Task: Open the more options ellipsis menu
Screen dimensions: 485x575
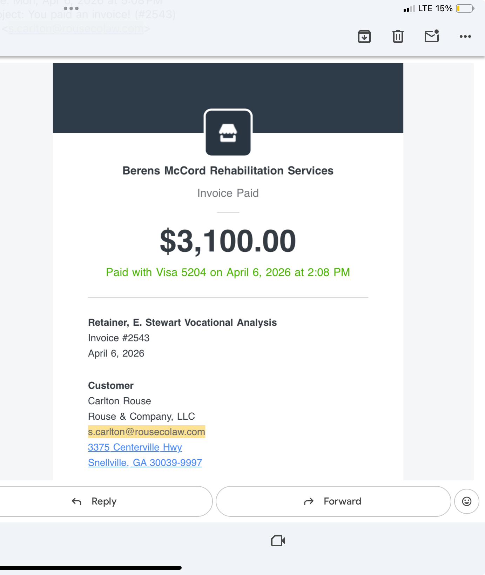Action: (x=465, y=36)
